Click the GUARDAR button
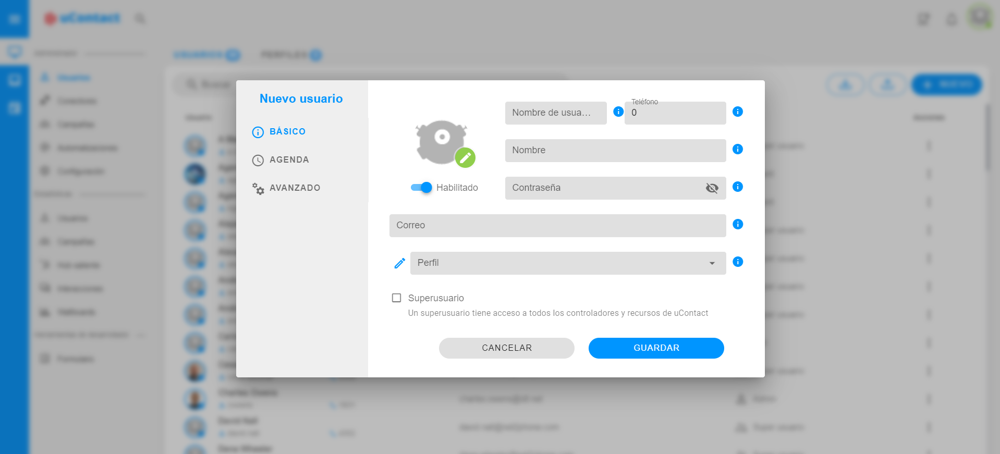This screenshot has height=454, width=1000. coord(656,348)
